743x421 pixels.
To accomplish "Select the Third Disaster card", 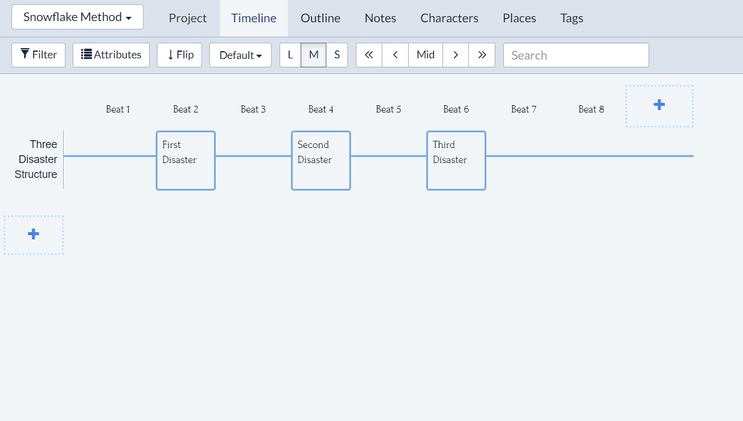I will pos(456,160).
